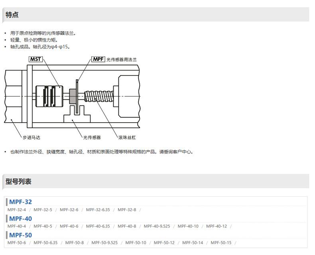Open the MPF-40-10 model link
Image resolution: width=315 pixels, height=255 pixels.
click(188, 226)
